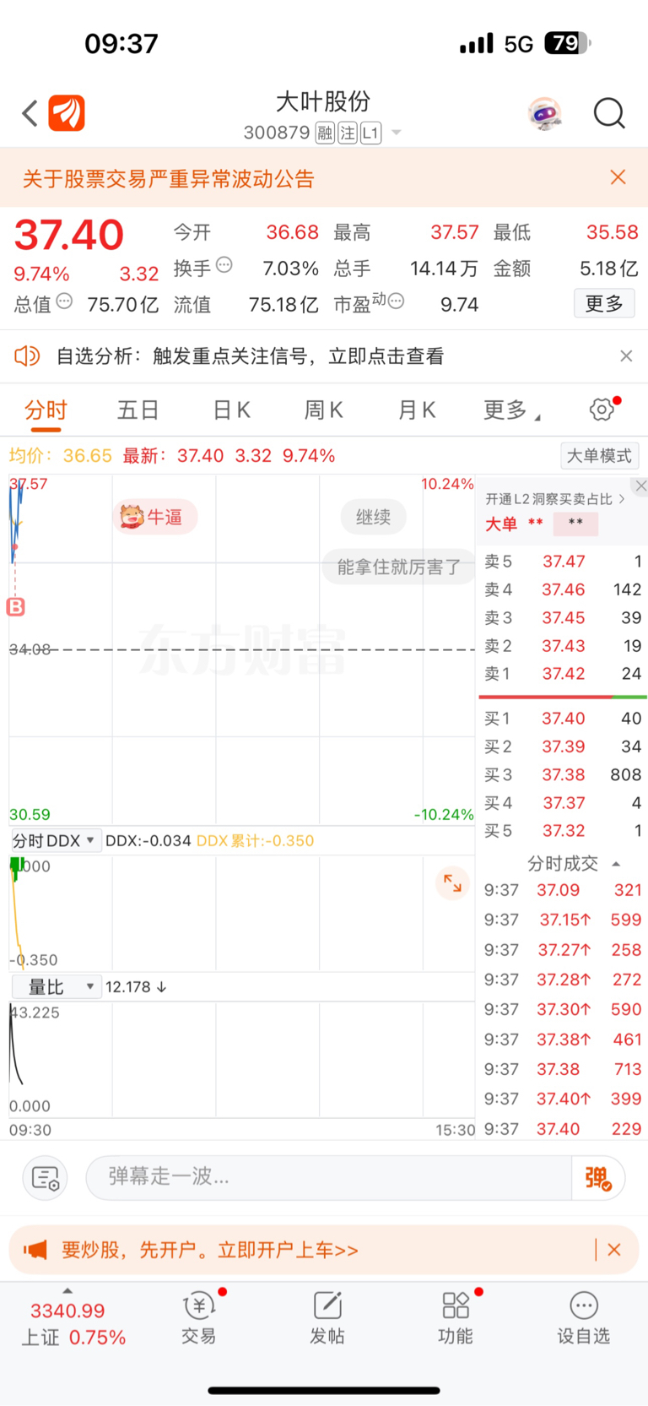648x1406 pixels.
Task: Tap the expand chart fullscreen icon
Action: click(453, 883)
